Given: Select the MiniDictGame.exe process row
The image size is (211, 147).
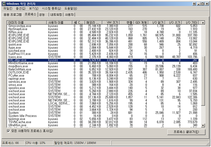Looking at the screenshot, I should pyautogui.click(x=103, y=63).
